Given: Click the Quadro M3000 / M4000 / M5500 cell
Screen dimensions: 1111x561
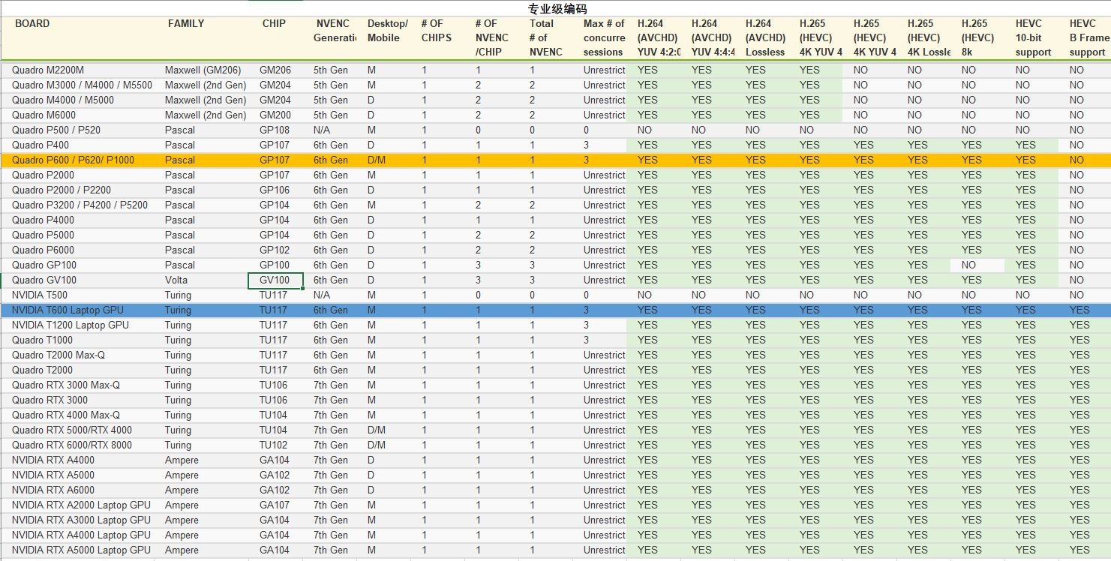Looking at the screenshot, I should [x=77, y=85].
